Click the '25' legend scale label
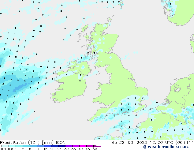This screenshot has width=194, height=150. point(59,149)
